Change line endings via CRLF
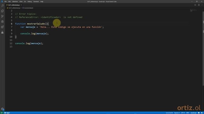This screenshot has width=204, height=114. click(187, 113)
